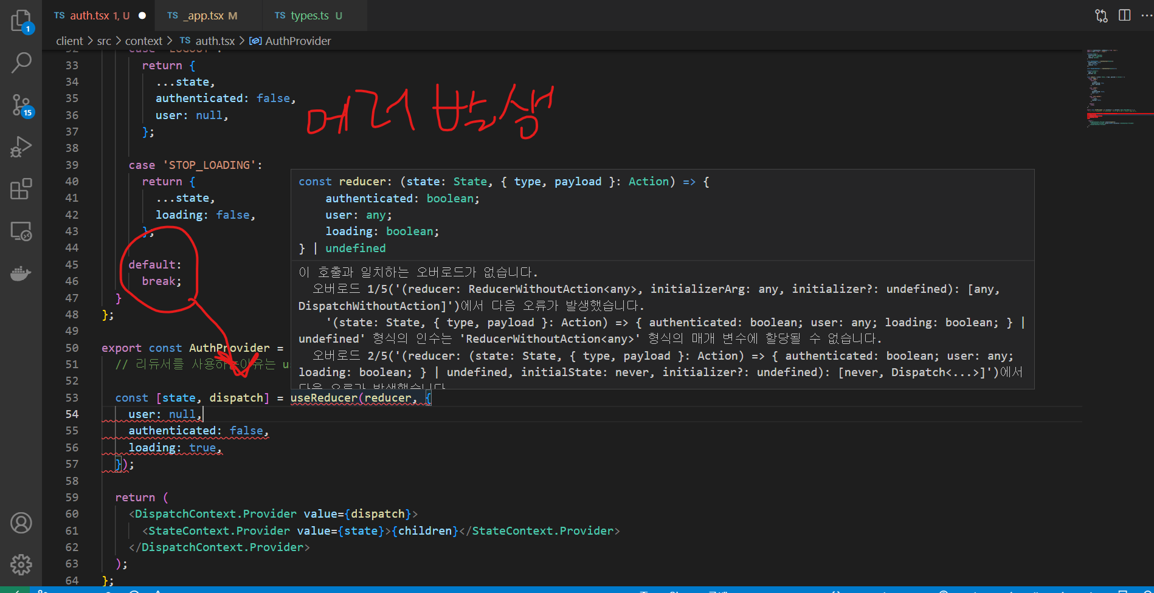The height and width of the screenshot is (593, 1154).
Task: Click the Open Changes compare icon
Action: [x=1101, y=15]
